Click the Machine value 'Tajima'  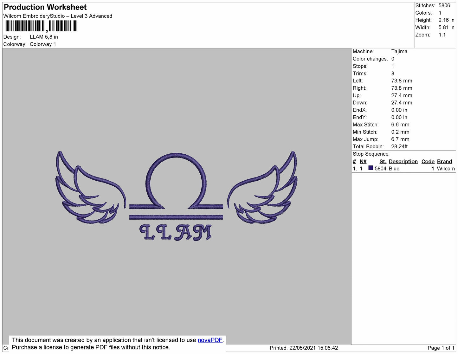pyautogui.click(x=399, y=51)
